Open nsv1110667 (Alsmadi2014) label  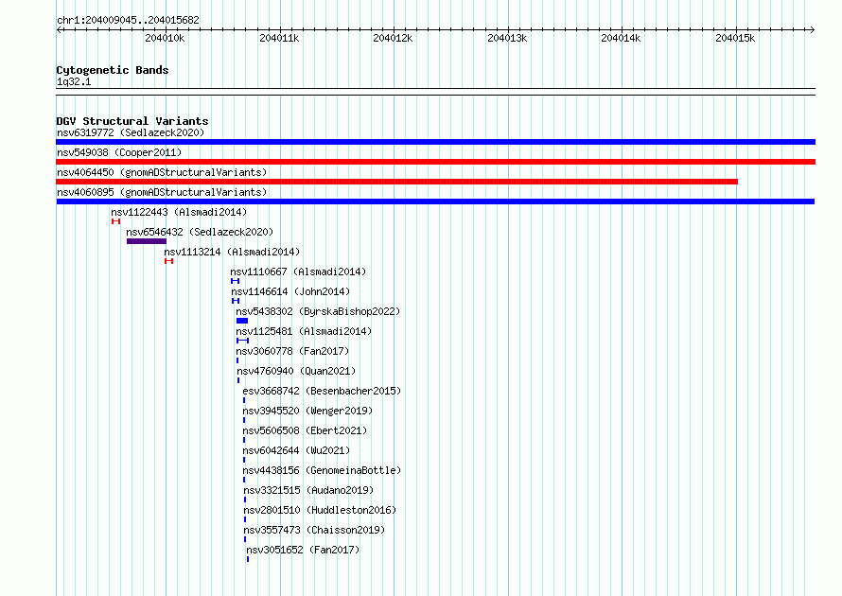298,272
